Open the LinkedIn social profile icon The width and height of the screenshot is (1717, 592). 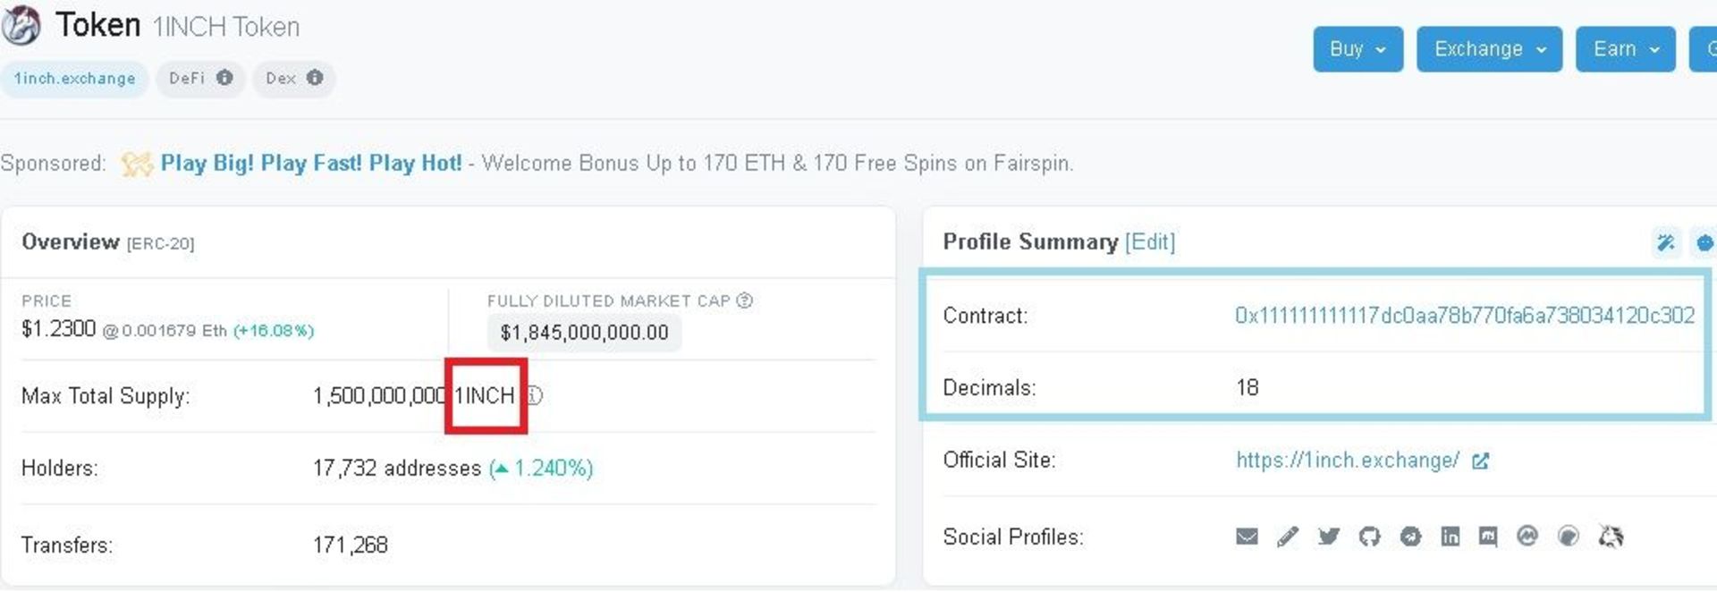click(x=1451, y=537)
